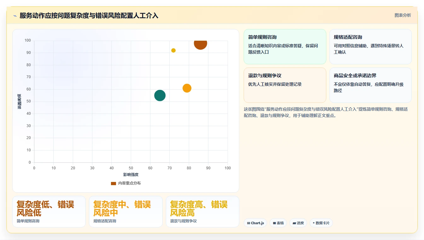Open the 退款与规则争议 card
Image resolution: width=424 pixels, height=240 pixels.
[285, 85]
